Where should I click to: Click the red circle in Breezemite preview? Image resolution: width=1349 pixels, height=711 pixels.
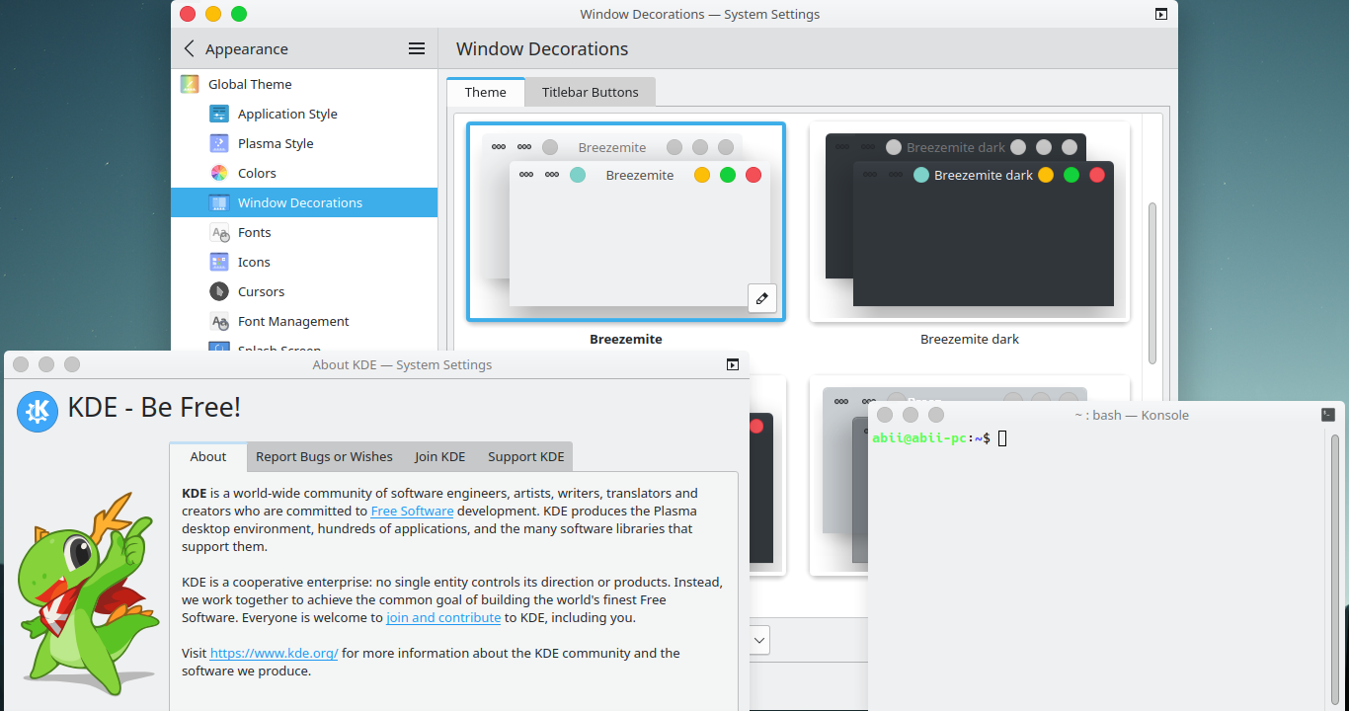coord(754,175)
